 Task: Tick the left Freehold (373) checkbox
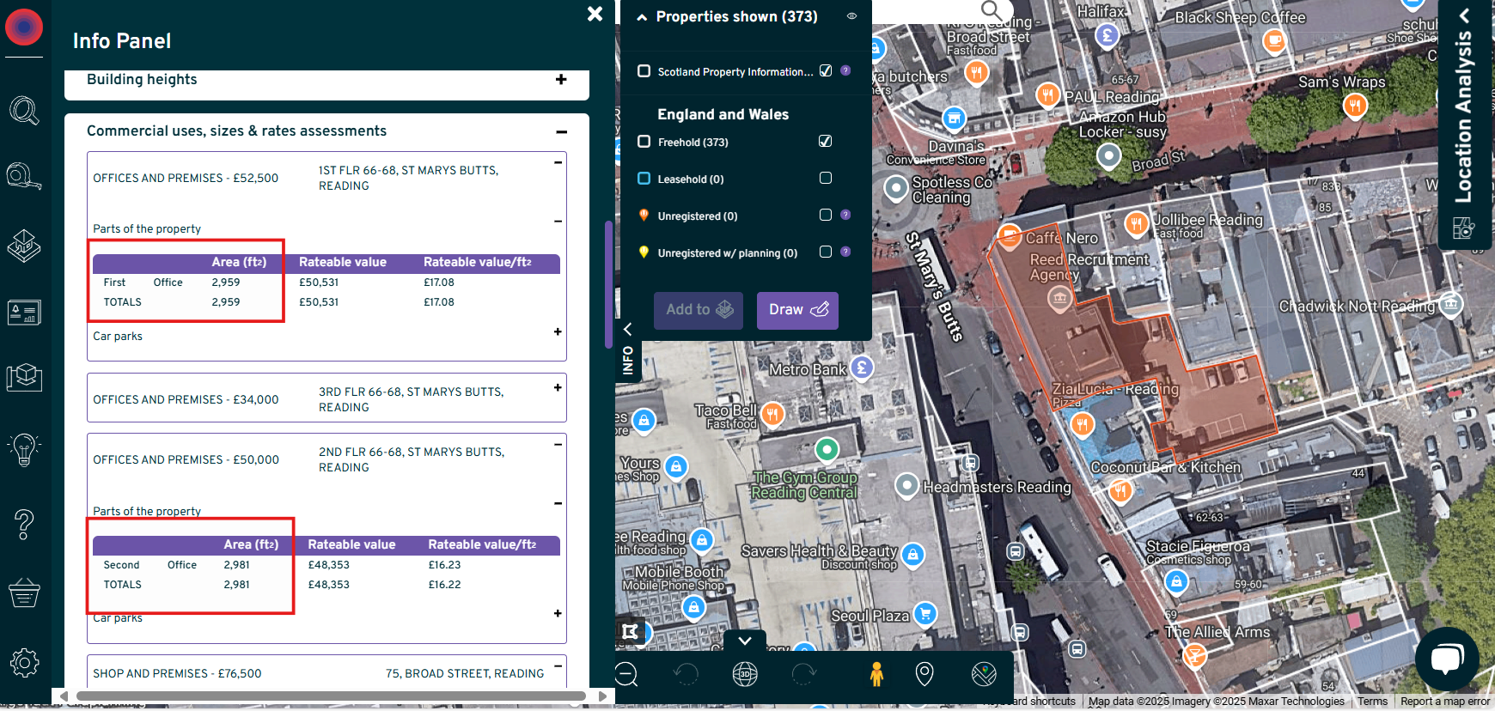pos(644,142)
